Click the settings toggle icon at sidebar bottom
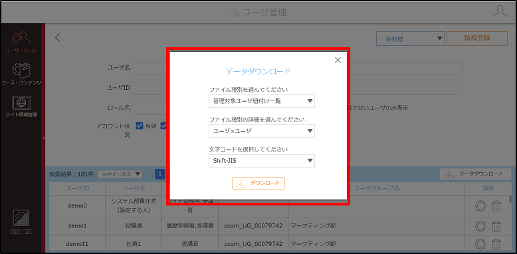 tap(21, 218)
